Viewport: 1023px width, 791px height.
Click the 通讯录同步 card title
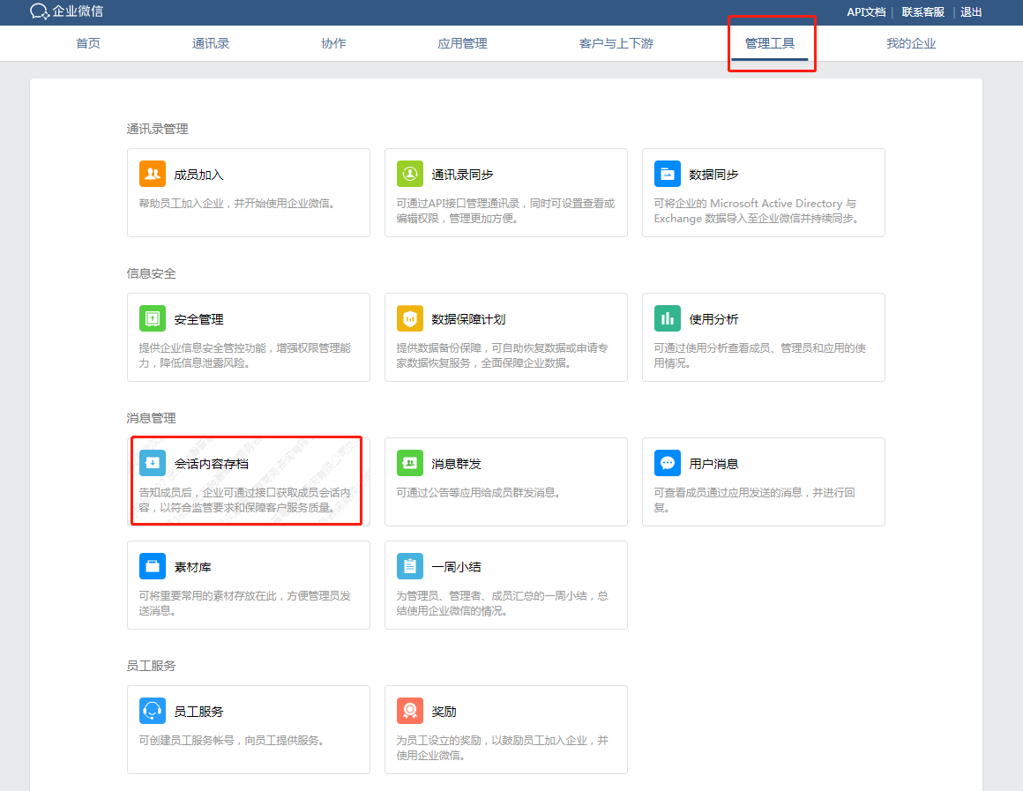coord(463,175)
